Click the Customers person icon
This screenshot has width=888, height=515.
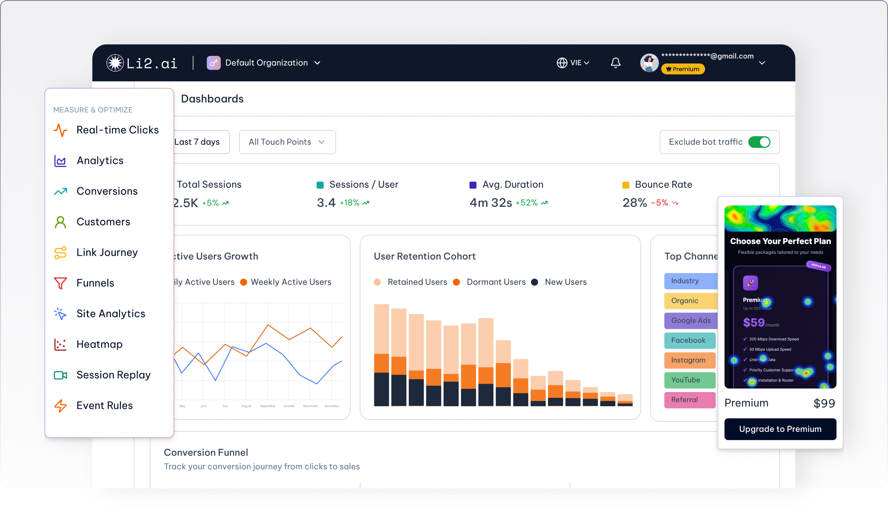tap(60, 222)
